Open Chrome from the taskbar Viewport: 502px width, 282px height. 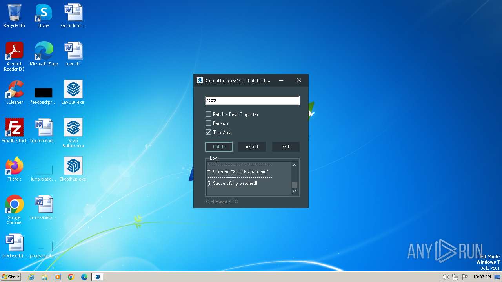click(x=71, y=277)
